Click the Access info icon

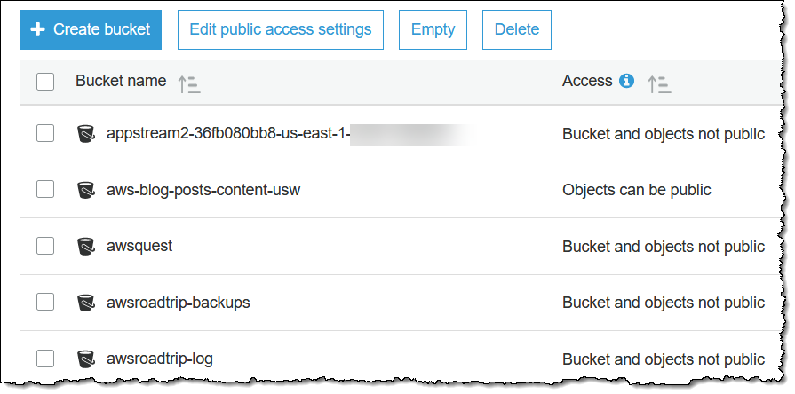(x=626, y=81)
